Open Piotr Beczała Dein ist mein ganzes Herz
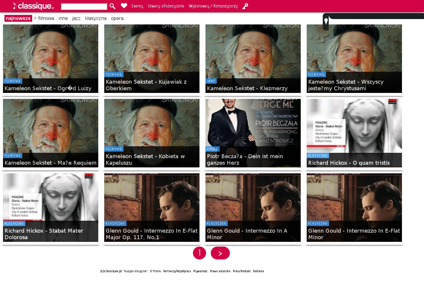424x291 pixels. tap(253, 133)
